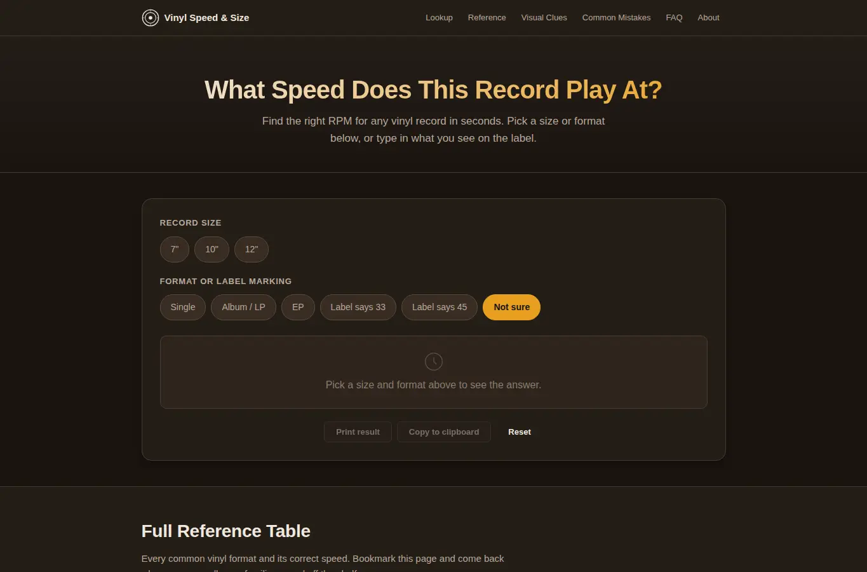Image resolution: width=867 pixels, height=572 pixels.
Task: Choose the Album / LP format
Action: coord(243,307)
